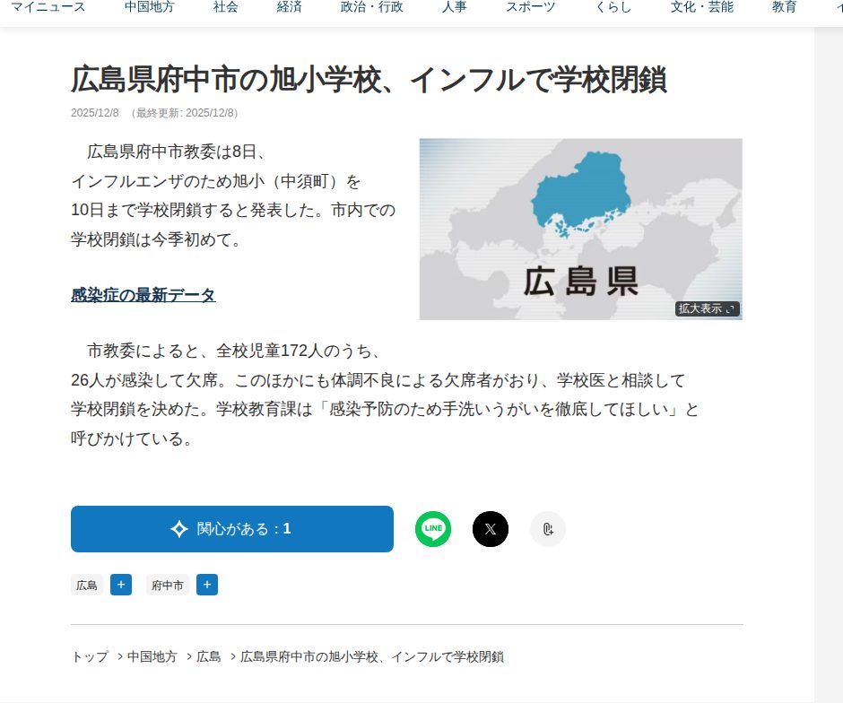Click the 関心がある button
This screenshot has height=703, width=843.
coord(232,529)
